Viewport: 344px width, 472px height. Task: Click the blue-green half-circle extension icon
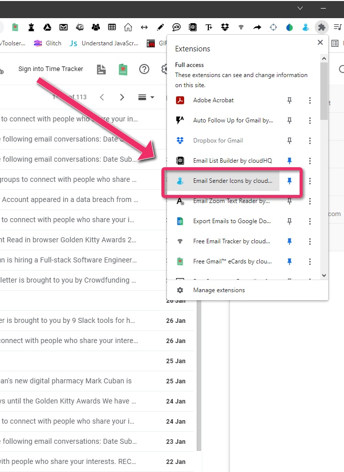[290, 27]
